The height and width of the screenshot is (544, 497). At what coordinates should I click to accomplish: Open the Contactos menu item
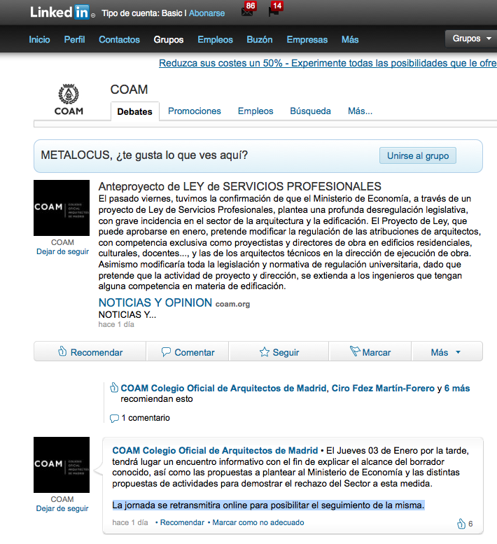119,39
